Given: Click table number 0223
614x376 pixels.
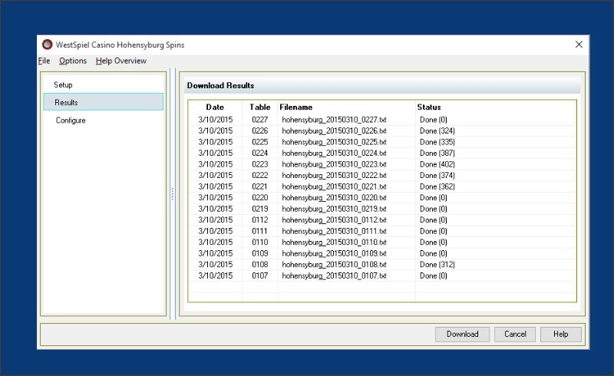Looking at the screenshot, I should pyautogui.click(x=260, y=164).
